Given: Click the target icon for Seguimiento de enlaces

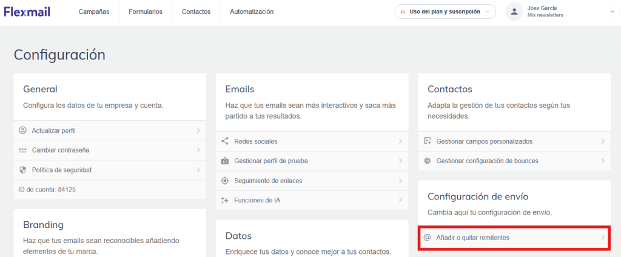Looking at the screenshot, I should (x=225, y=181).
